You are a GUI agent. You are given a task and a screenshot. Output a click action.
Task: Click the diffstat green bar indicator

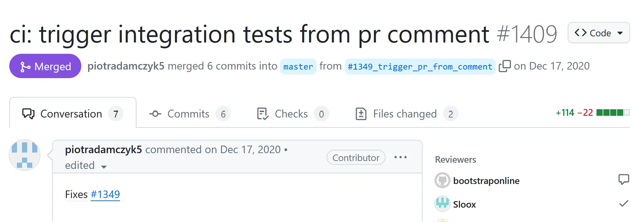(613, 113)
